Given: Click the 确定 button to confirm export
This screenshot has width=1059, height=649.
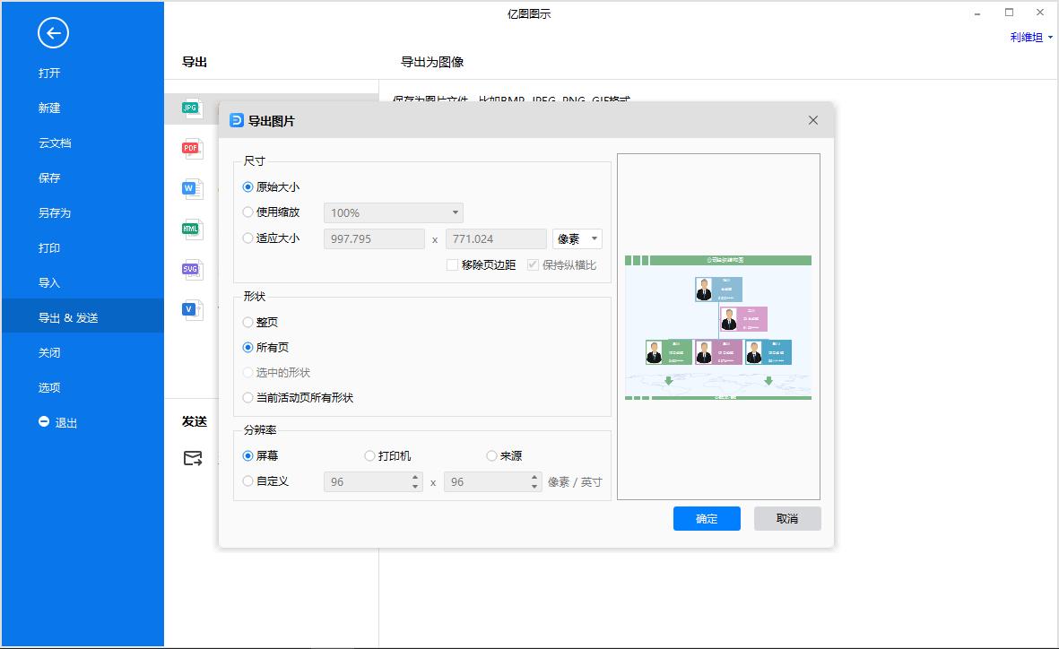Looking at the screenshot, I should (707, 518).
